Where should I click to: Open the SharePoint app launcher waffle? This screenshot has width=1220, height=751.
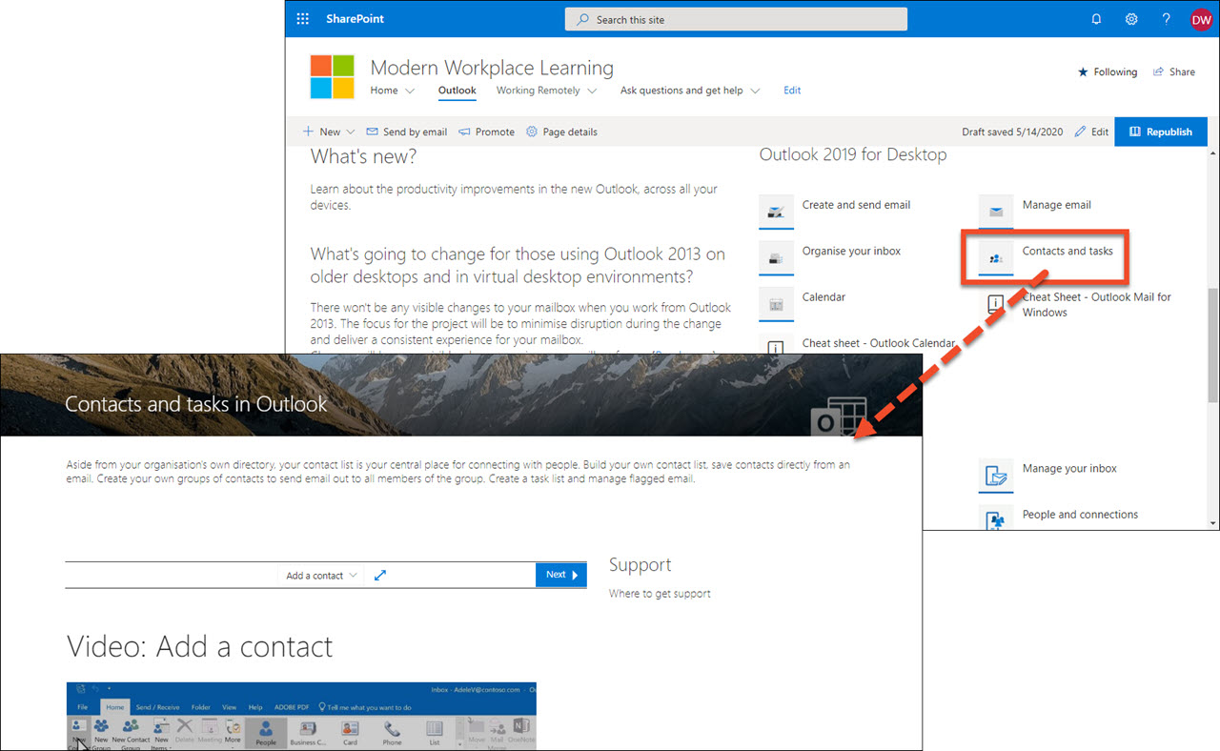(302, 18)
